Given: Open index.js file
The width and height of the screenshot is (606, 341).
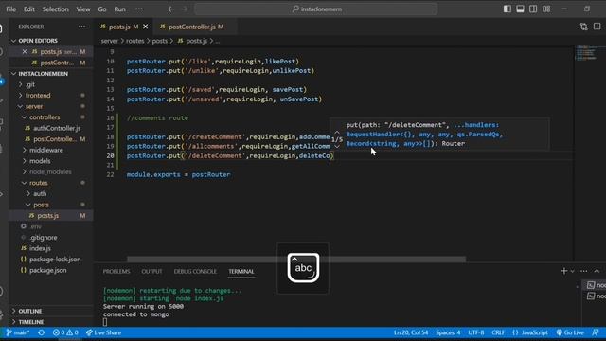Looking at the screenshot, I should (x=40, y=248).
